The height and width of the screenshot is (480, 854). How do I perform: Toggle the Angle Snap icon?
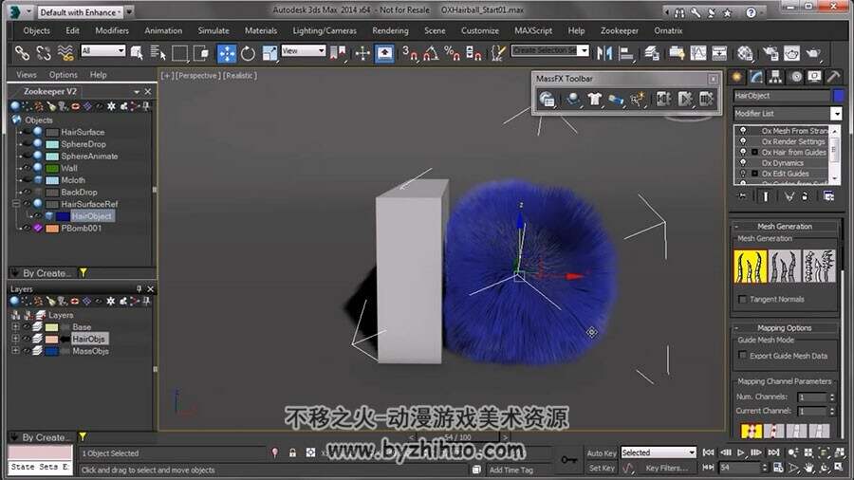tap(431, 53)
